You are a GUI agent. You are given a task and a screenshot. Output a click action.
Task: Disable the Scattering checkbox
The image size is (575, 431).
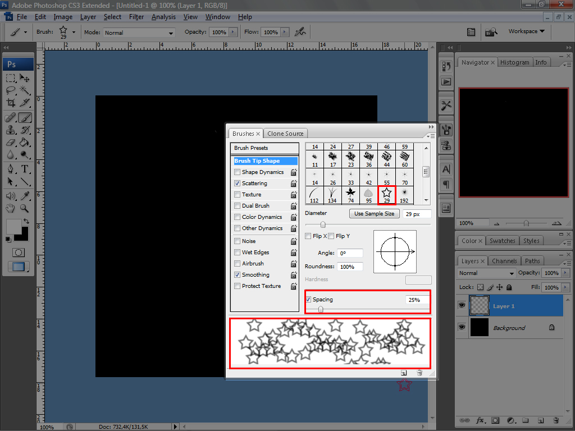pos(238,184)
